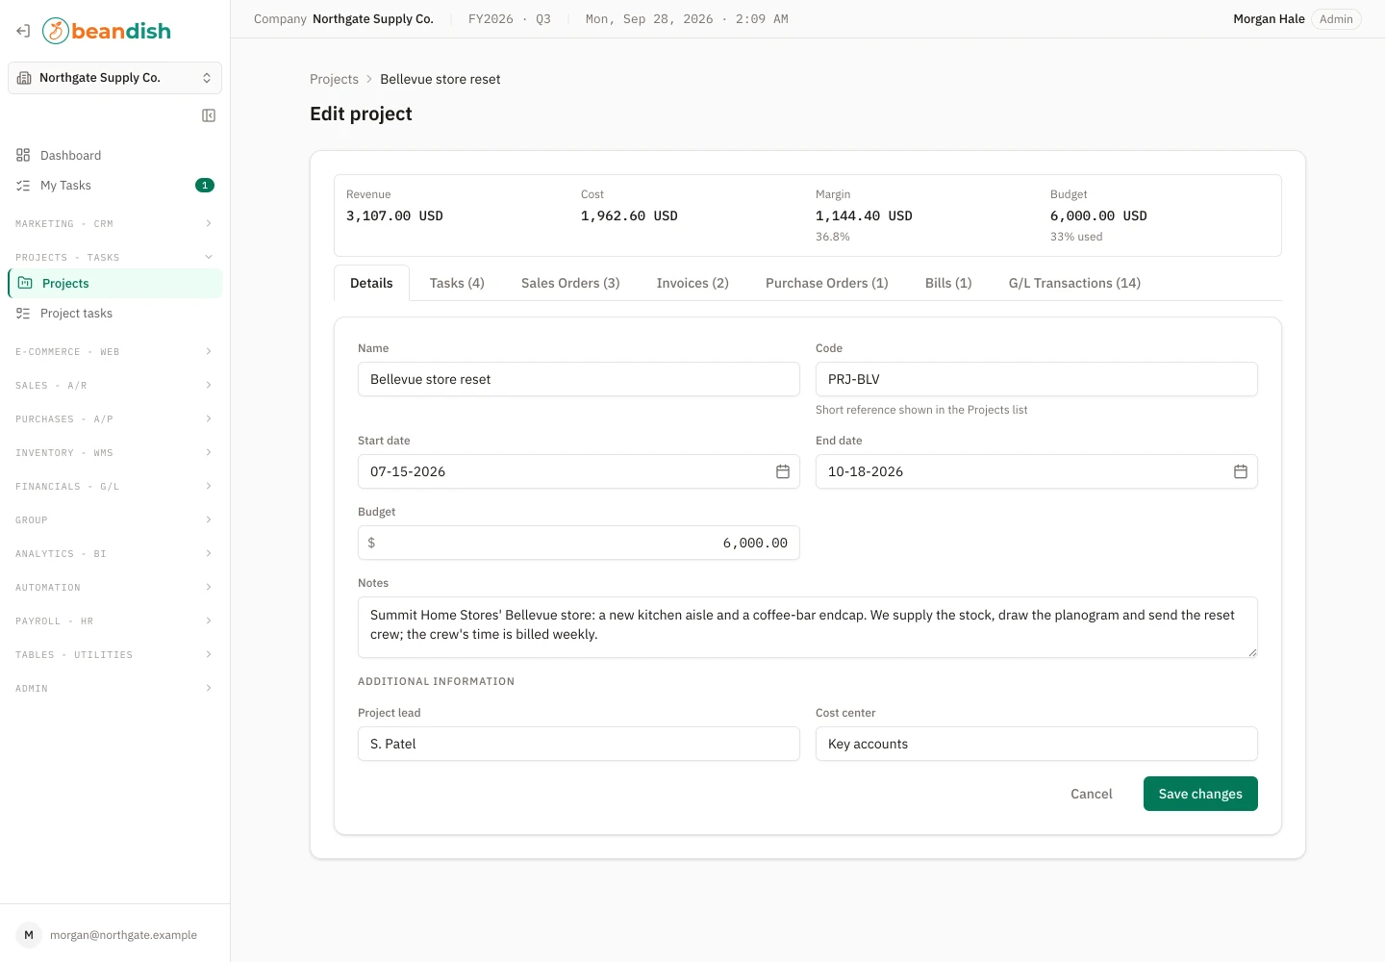Screen dimensions: 1385x962
Task: Open the G/L Transactions (14) tab
Action: [x=1074, y=283]
